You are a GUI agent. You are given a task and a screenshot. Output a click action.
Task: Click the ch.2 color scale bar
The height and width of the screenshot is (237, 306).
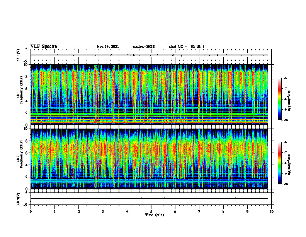click(280, 163)
